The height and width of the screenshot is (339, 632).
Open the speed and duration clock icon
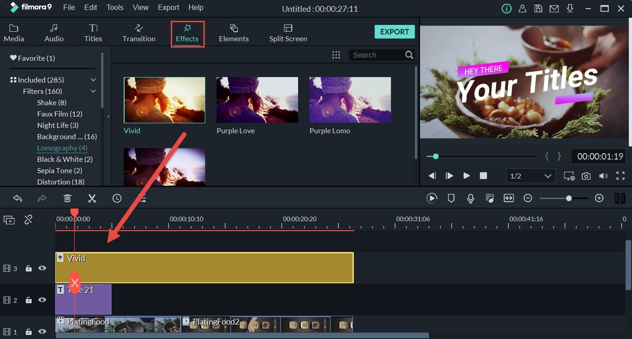117,198
